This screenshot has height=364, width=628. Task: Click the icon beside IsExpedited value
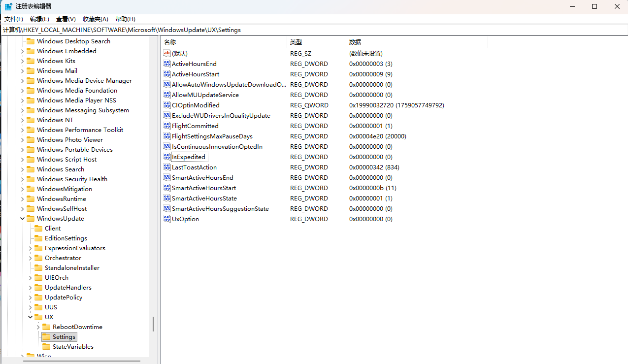(x=166, y=157)
